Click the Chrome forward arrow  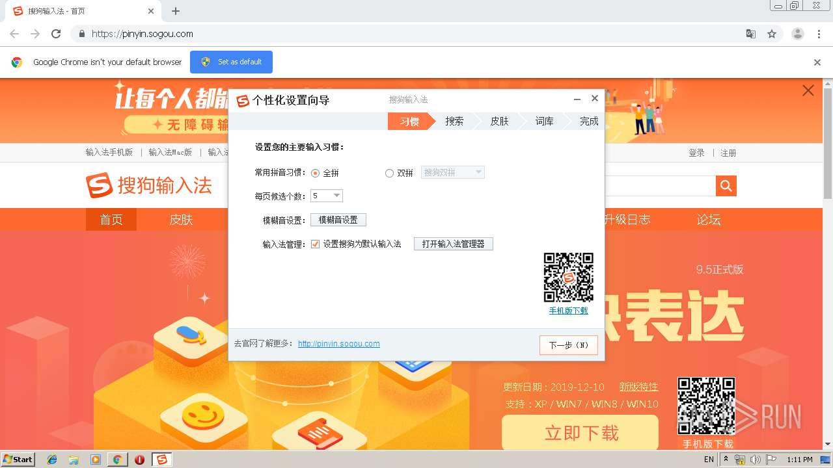[35, 34]
